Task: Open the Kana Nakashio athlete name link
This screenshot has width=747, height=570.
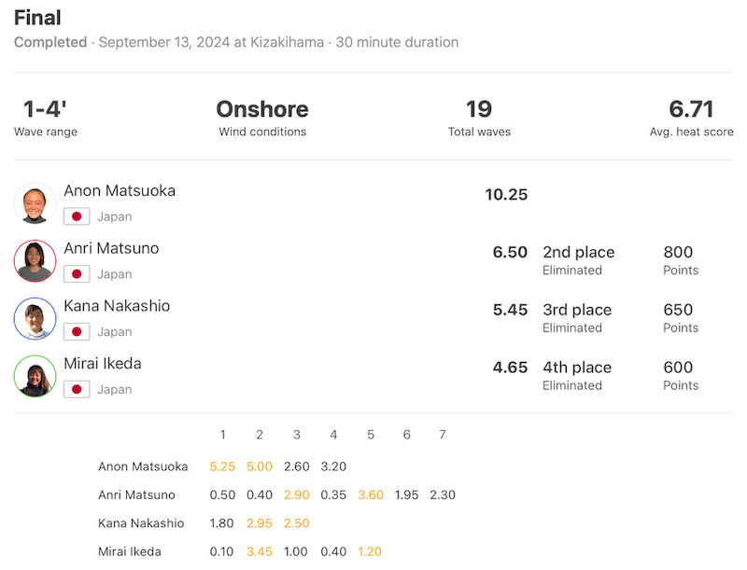Action: click(117, 306)
